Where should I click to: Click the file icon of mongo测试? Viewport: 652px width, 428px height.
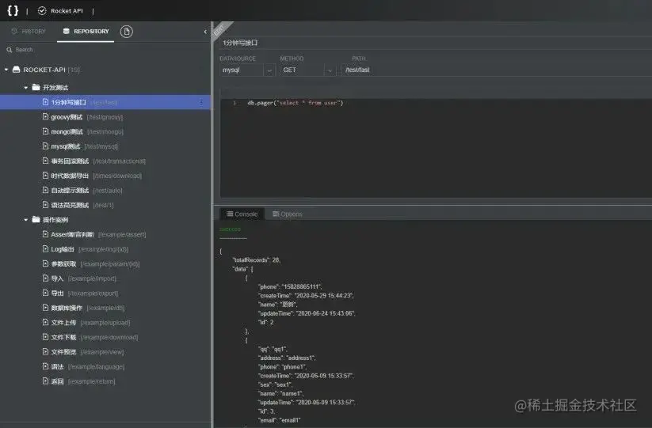[x=45, y=131]
